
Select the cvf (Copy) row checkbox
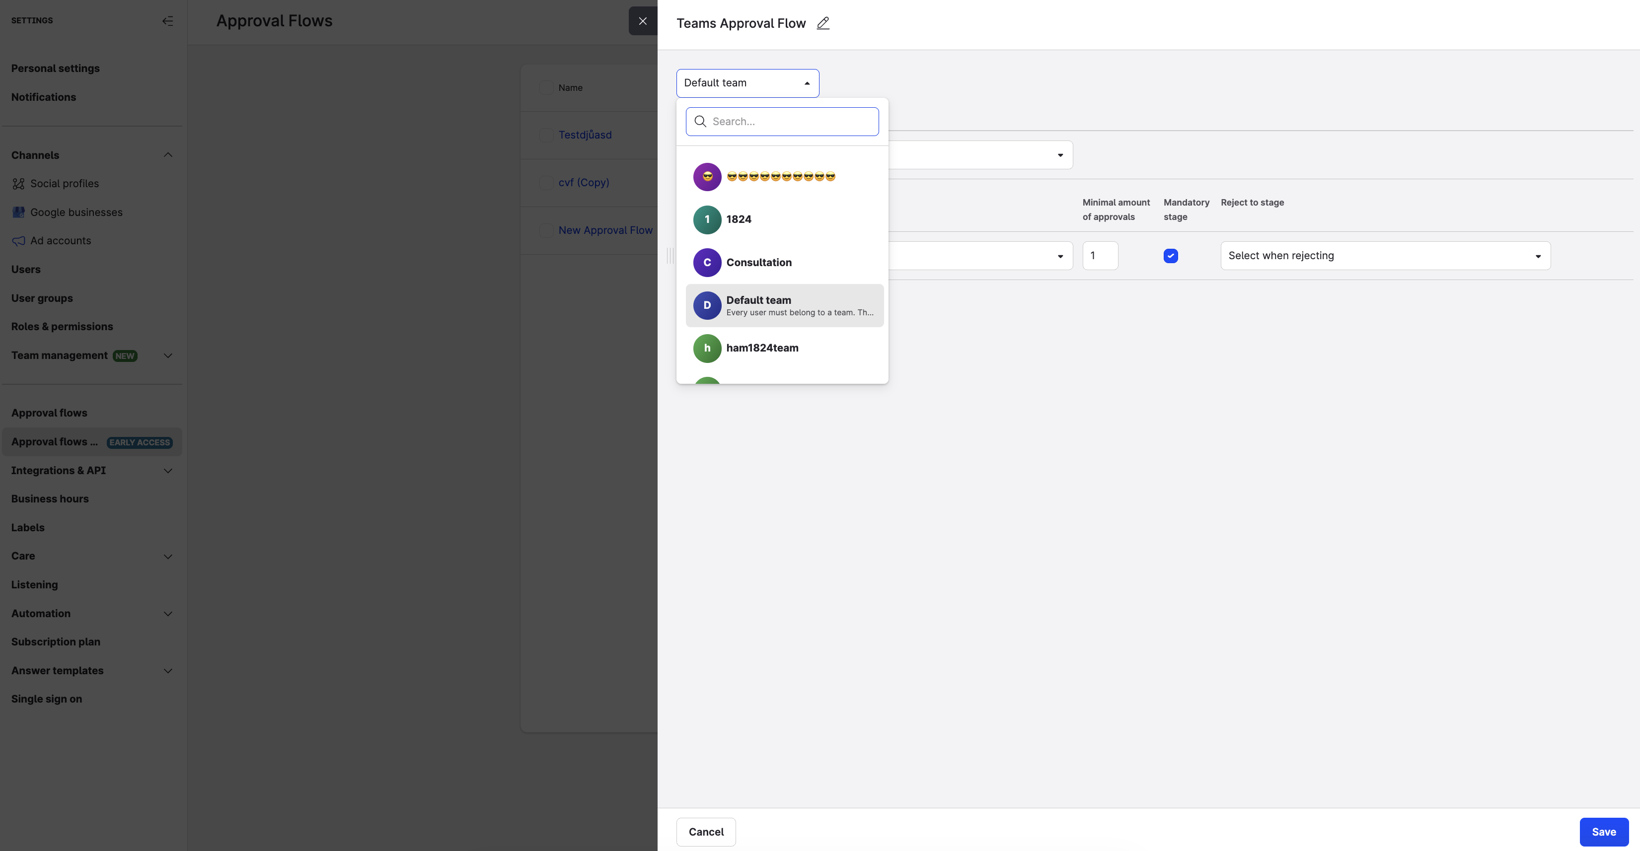coord(546,183)
